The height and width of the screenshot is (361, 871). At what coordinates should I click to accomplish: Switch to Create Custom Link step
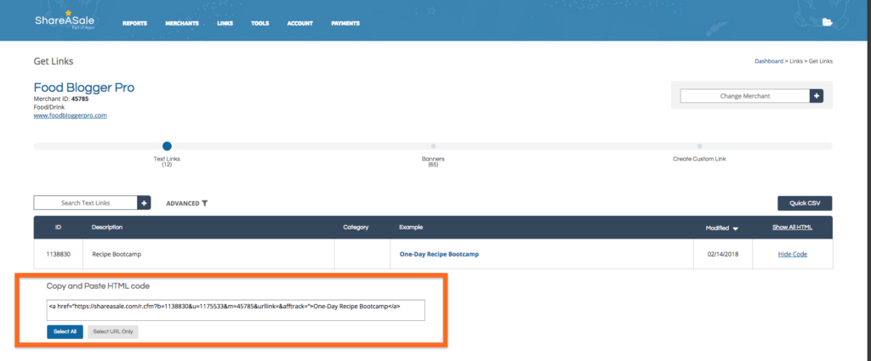(x=699, y=146)
